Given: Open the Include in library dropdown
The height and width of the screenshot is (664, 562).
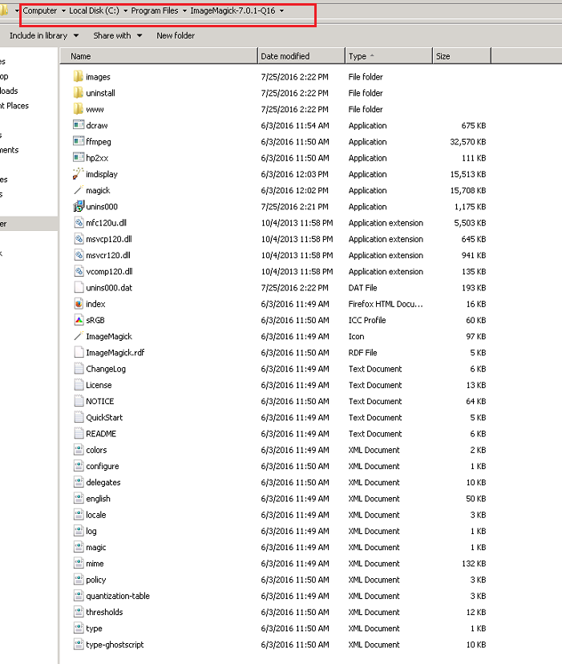Looking at the screenshot, I should [x=44, y=35].
